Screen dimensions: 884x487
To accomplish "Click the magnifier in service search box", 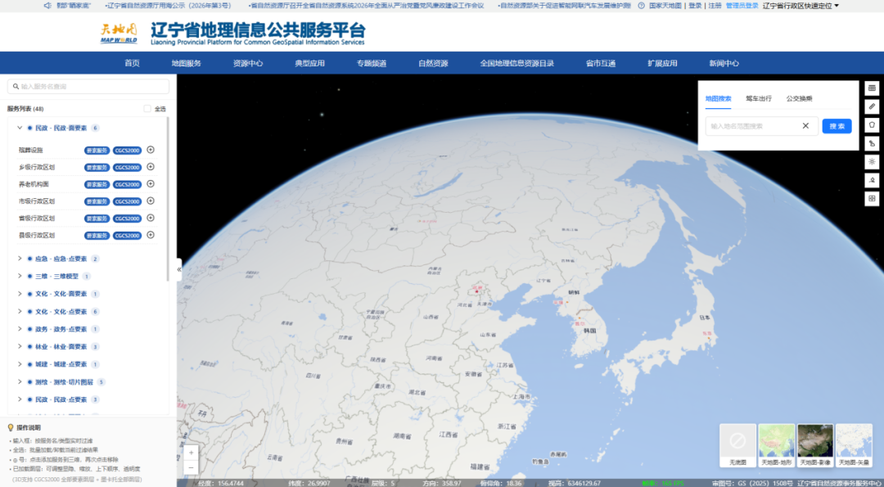I will click(16, 87).
